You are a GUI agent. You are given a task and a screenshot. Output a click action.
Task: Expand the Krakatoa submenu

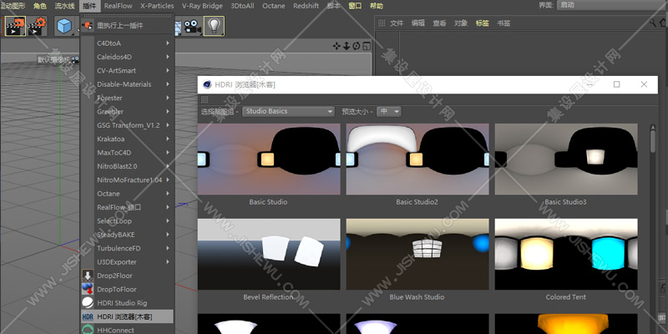(127, 139)
